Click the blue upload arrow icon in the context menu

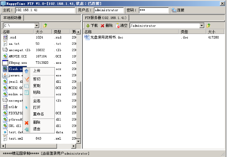(x=27, y=71)
